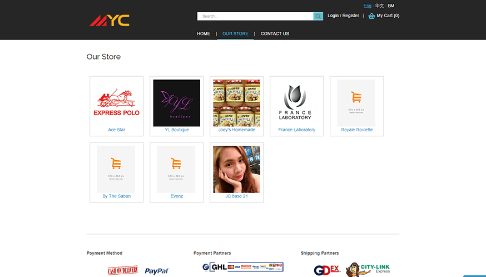
Task: Focus the search input field
Action: (x=255, y=16)
